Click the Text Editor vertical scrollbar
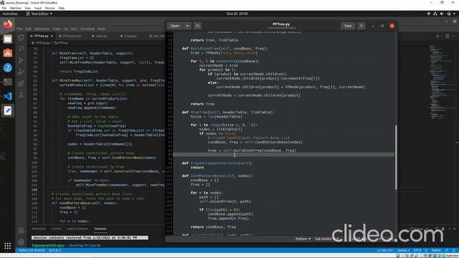Screen dimensions: 459x258 pos(396,158)
